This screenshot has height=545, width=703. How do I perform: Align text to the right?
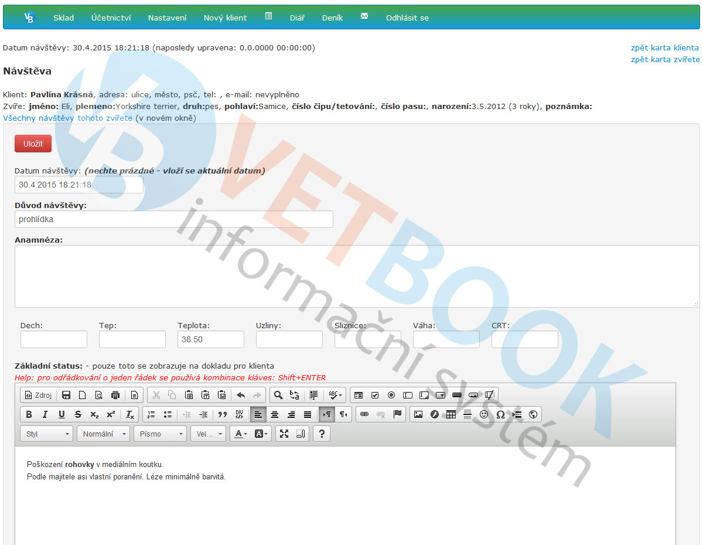[x=291, y=414]
